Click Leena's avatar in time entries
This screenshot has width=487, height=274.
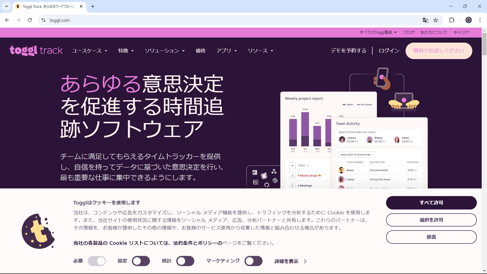coord(341,179)
